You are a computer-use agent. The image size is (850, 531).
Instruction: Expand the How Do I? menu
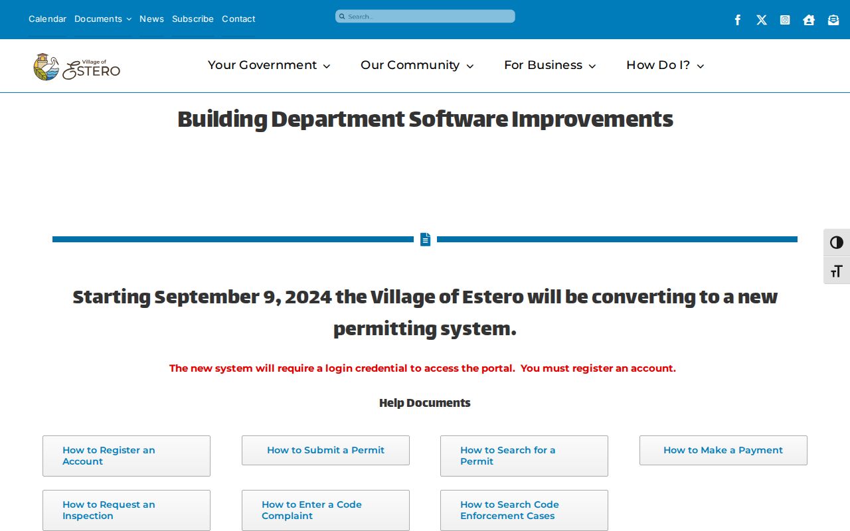coord(665,65)
